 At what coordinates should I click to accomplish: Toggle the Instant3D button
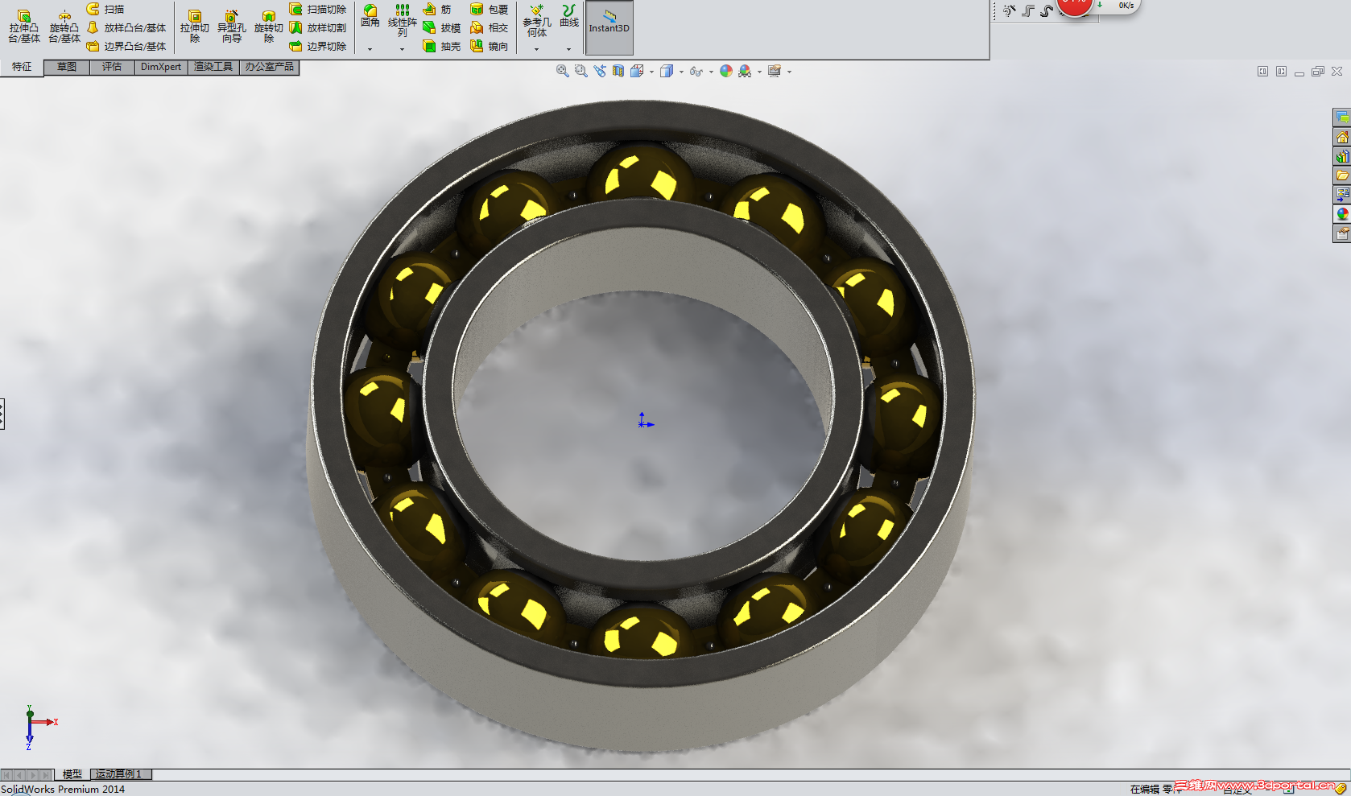tap(609, 27)
